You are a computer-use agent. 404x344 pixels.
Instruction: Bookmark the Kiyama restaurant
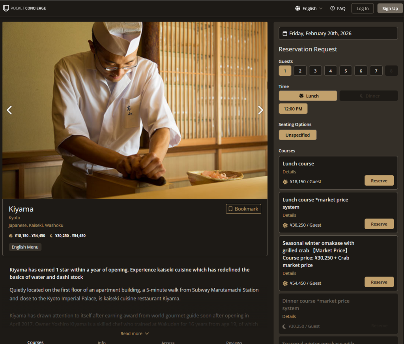(x=243, y=209)
